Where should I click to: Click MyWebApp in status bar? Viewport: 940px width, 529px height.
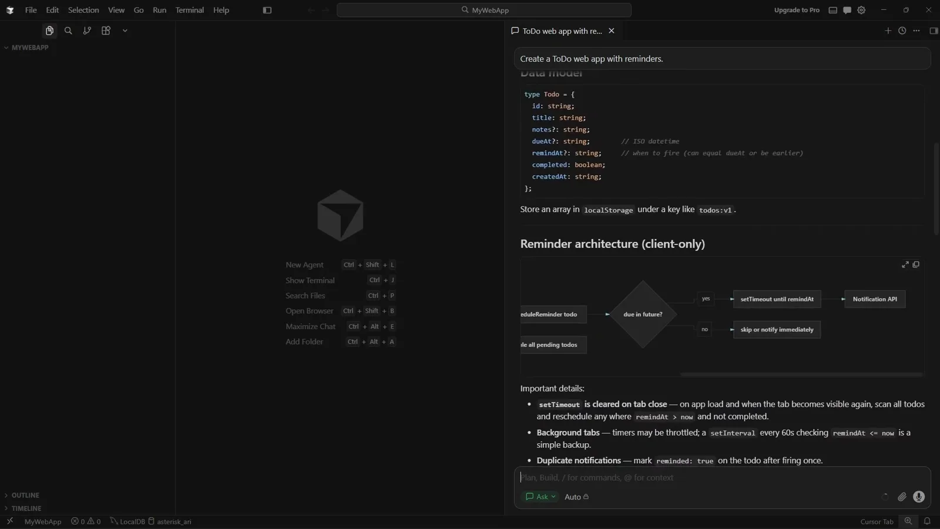43,521
